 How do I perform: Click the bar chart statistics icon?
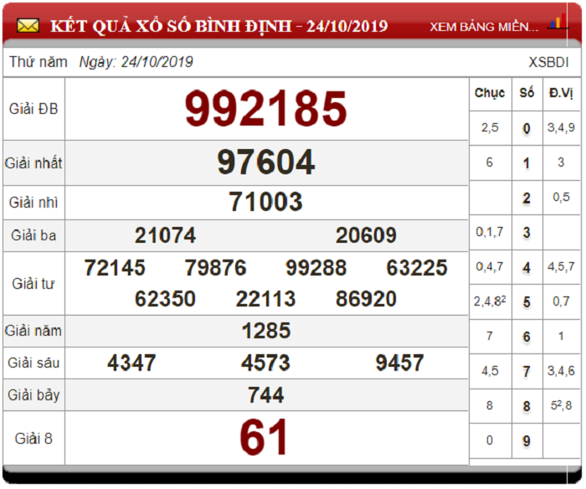558,22
